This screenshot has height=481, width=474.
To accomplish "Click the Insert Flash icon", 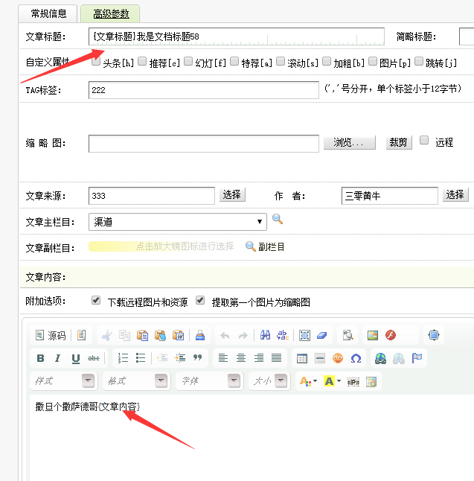I will tap(391, 335).
